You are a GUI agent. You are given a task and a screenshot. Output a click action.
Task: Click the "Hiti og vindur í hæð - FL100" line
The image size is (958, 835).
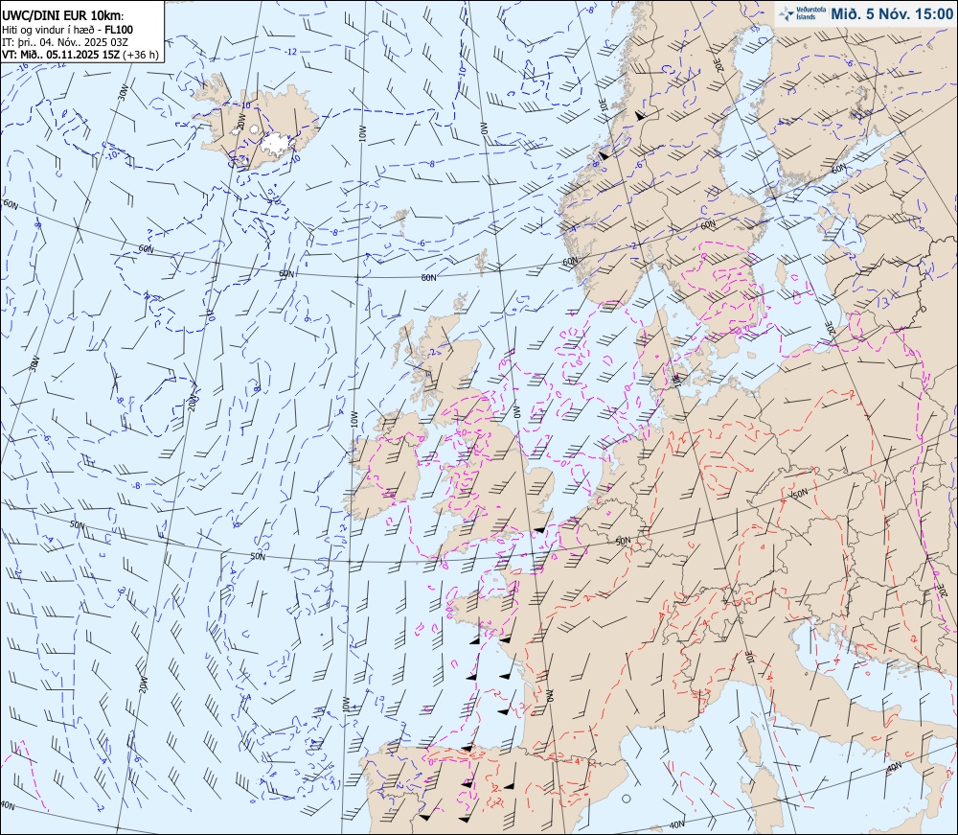[67, 30]
